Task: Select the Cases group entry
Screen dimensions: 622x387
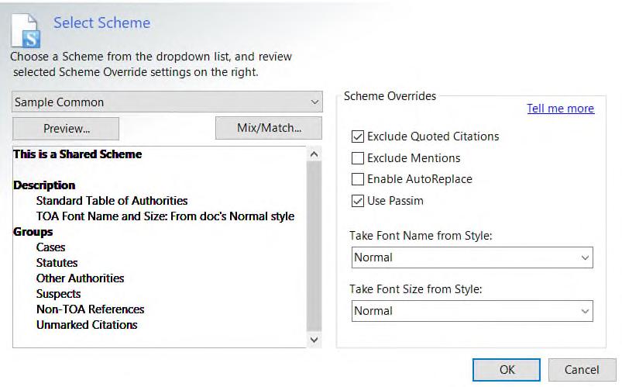Action: point(51,247)
